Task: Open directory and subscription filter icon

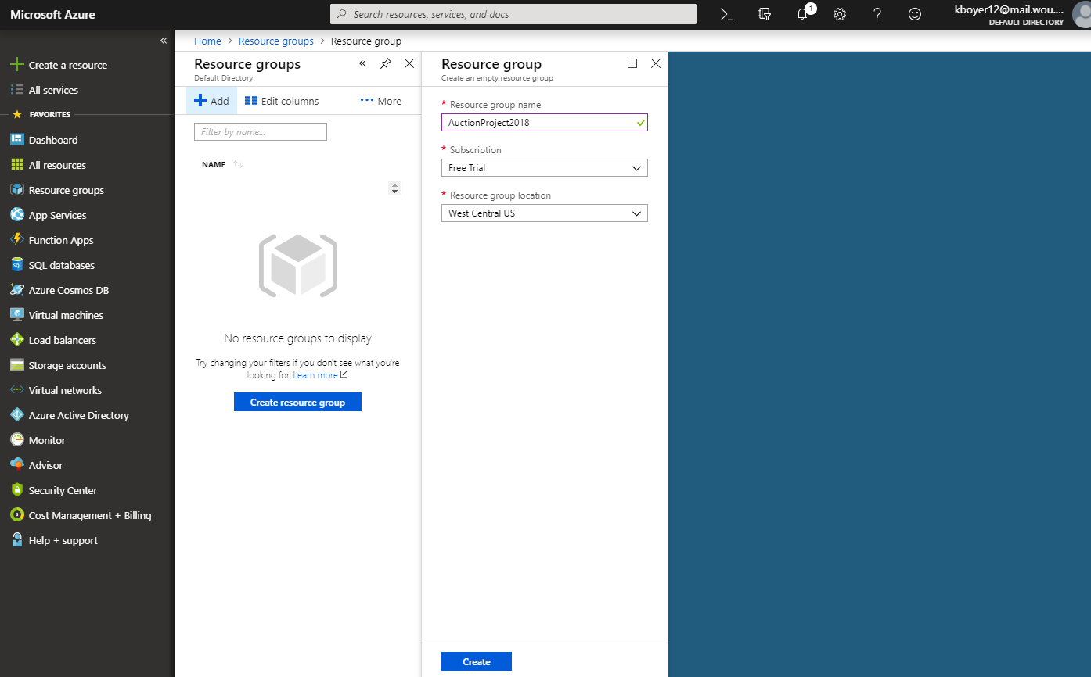Action: (x=765, y=14)
